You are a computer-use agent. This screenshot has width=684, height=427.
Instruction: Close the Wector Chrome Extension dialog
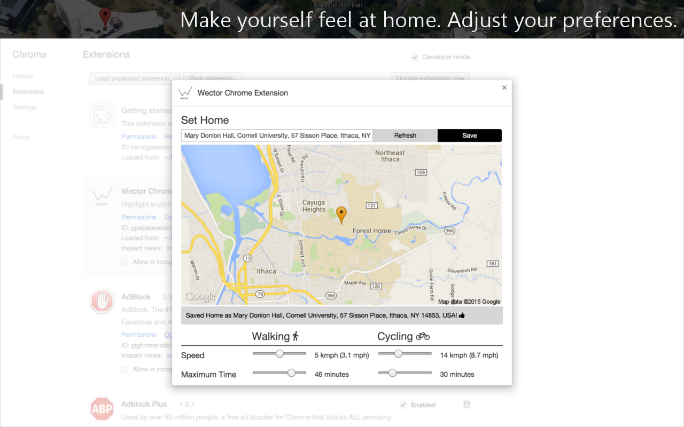coord(504,88)
